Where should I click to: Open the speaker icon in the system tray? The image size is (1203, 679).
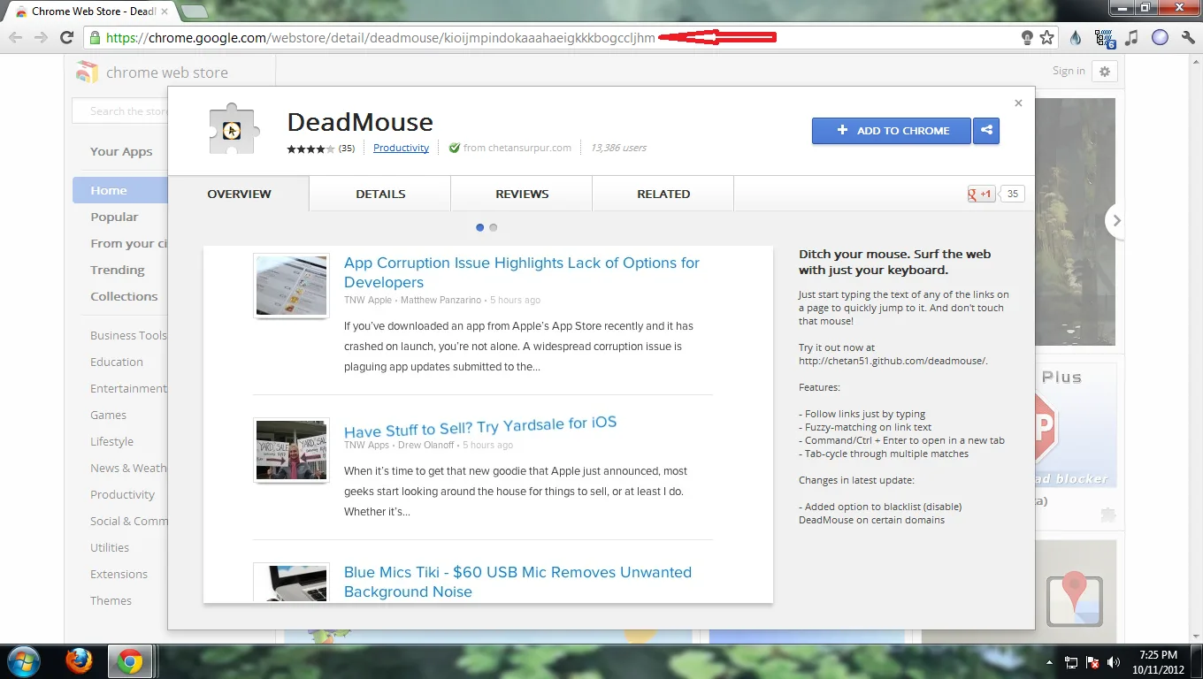point(1114,661)
